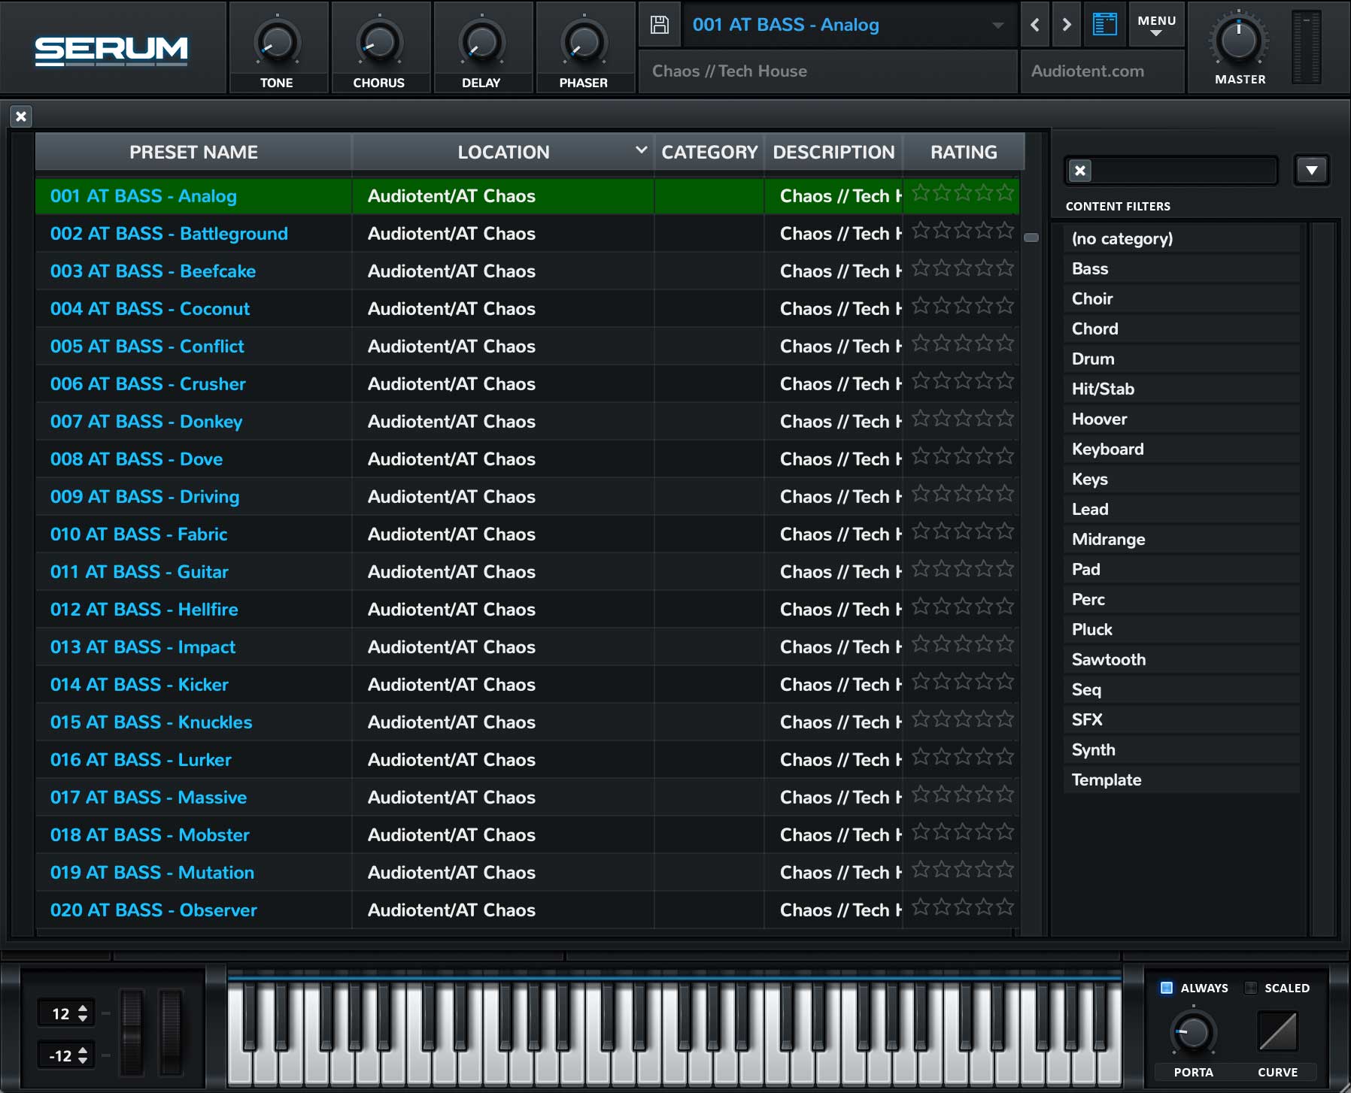Click the save preset floppy disk icon

(x=660, y=25)
